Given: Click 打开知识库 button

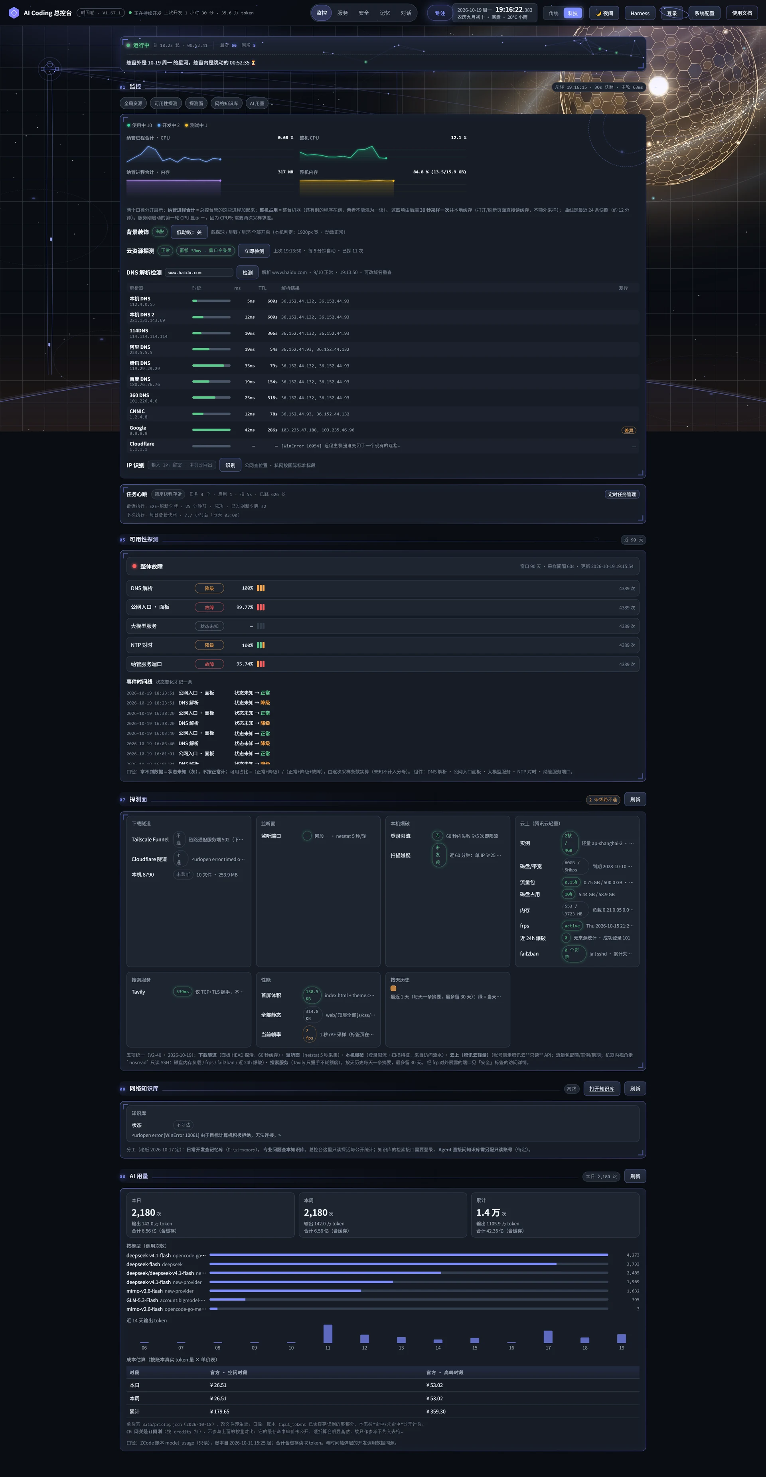Looking at the screenshot, I should coord(602,1089).
